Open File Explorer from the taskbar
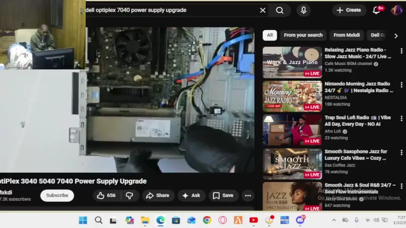The height and width of the screenshot is (228, 406). [x=145, y=220]
